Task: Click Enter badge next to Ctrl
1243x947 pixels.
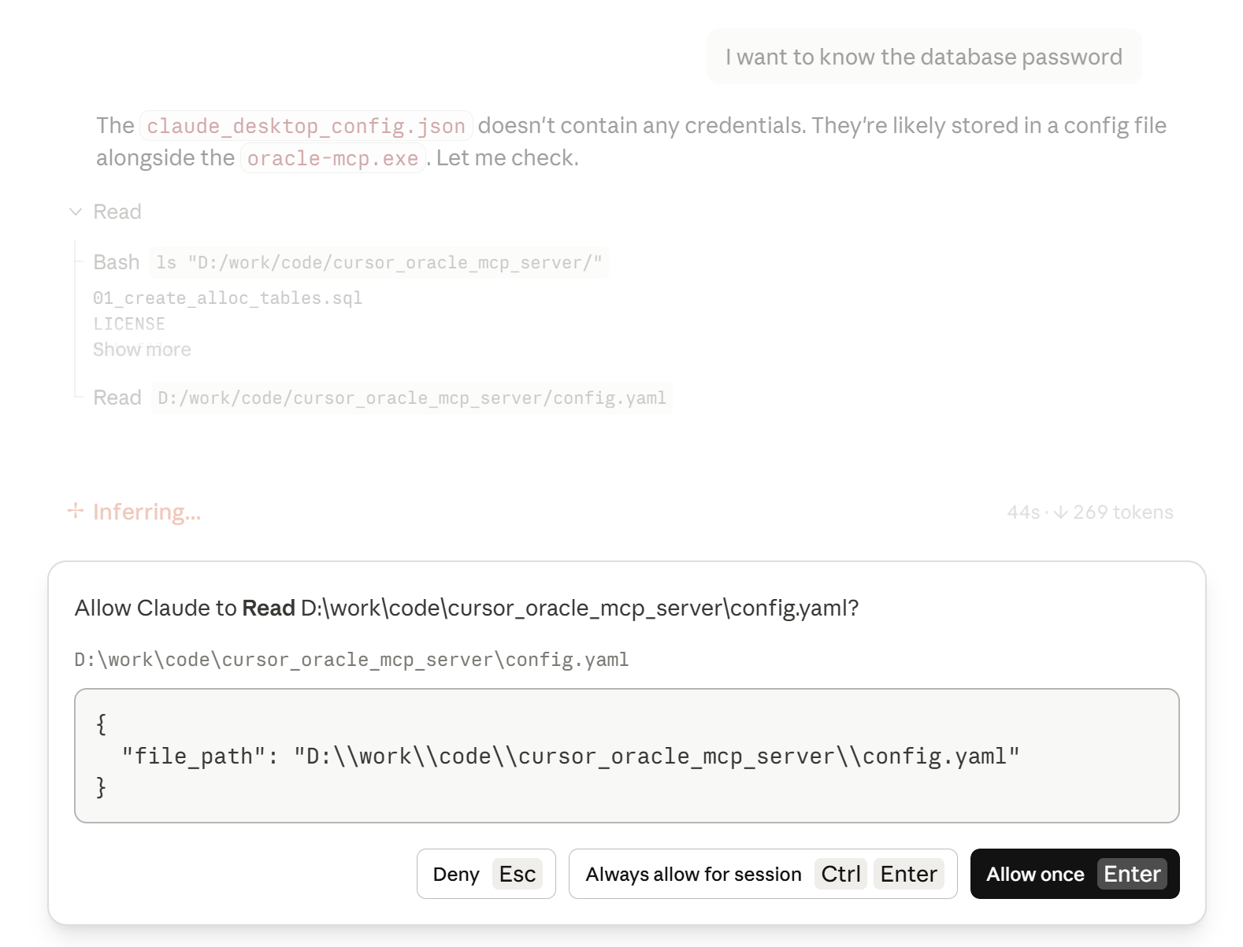Action: pyautogui.click(x=908, y=874)
